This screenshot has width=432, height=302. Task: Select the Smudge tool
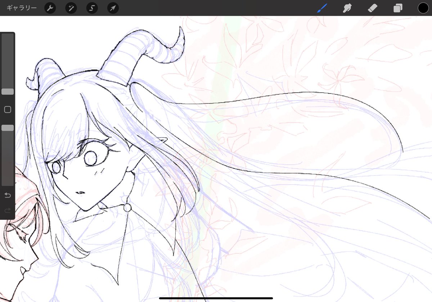tap(347, 8)
